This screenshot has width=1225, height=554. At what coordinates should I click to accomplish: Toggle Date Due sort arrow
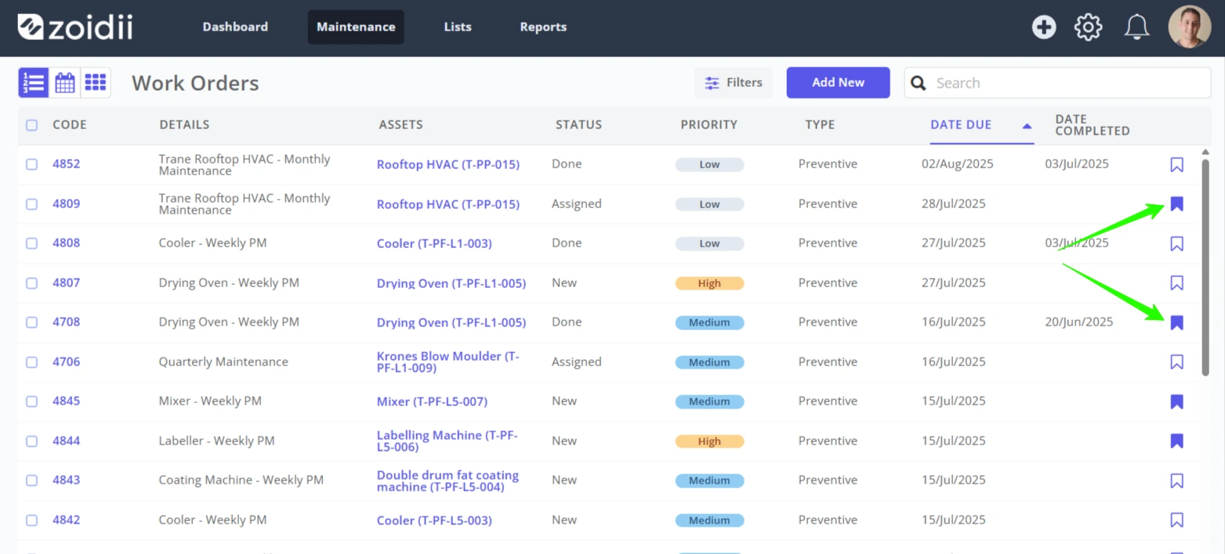coord(1027,125)
